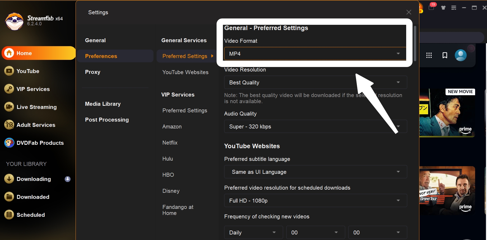Open YouTube section via its sidebar icon
Image resolution: width=487 pixels, height=240 pixels.
(9, 71)
